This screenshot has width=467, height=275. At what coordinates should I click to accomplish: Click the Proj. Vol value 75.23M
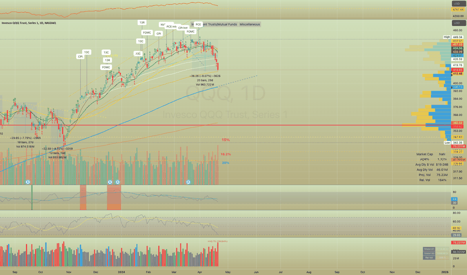tap(442, 175)
